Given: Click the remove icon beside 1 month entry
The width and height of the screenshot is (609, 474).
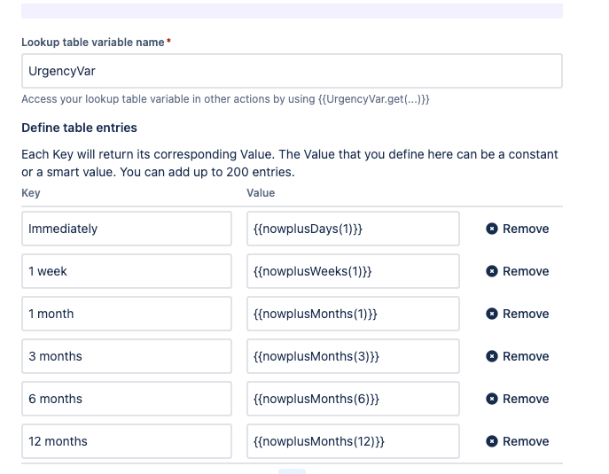Looking at the screenshot, I should tap(492, 314).
